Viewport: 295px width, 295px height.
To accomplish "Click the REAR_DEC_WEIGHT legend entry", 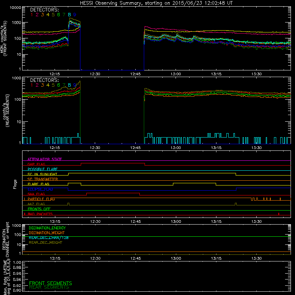I will (45, 243).
